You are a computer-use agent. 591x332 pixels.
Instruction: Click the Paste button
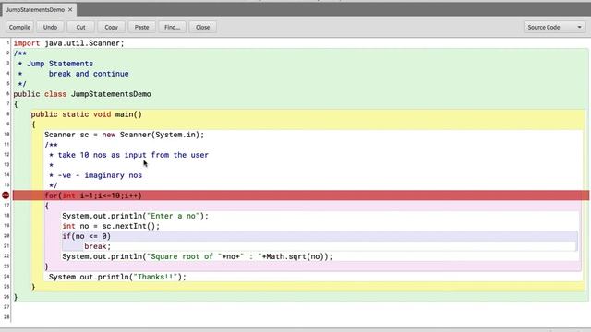pyautogui.click(x=141, y=27)
